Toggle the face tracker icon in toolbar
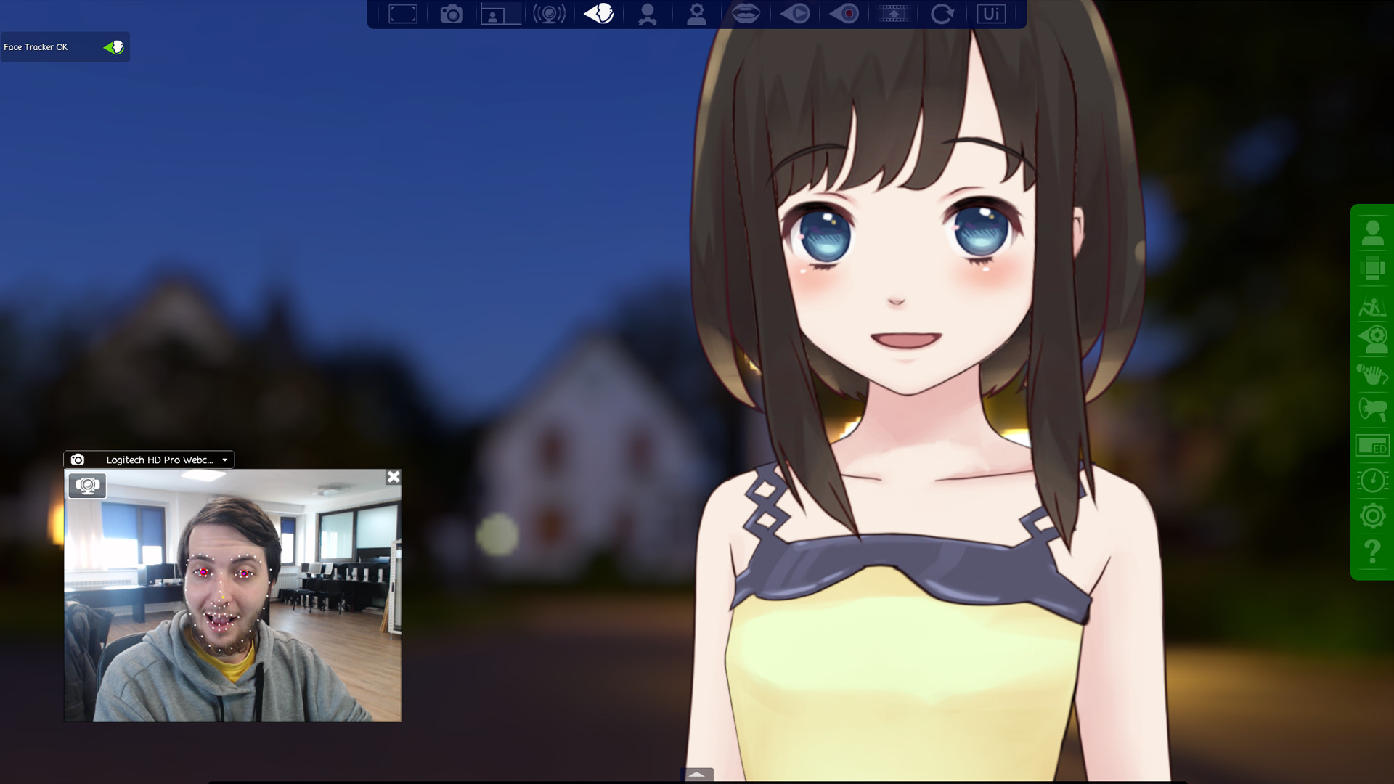 pyautogui.click(x=599, y=14)
